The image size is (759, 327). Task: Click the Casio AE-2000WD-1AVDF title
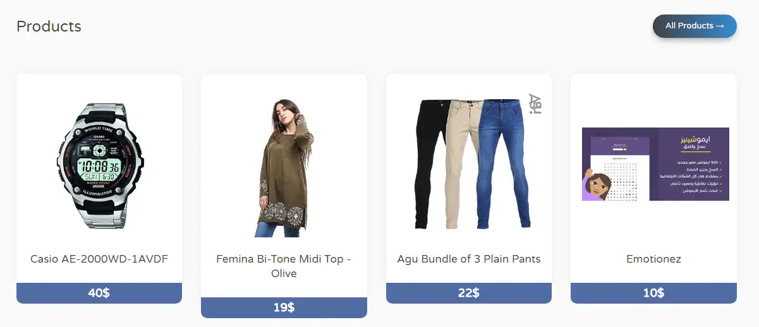[99, 259]
